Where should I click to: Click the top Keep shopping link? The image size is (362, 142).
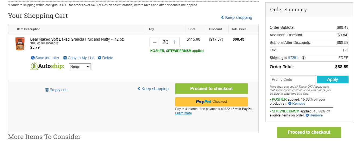pos(237,17)
